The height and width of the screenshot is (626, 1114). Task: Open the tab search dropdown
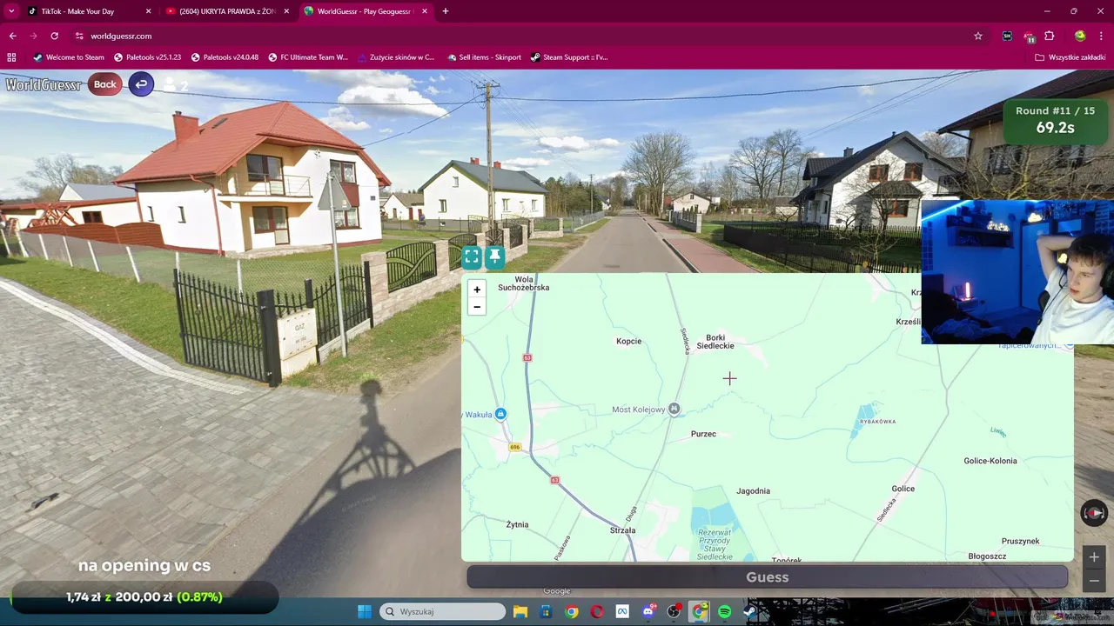(x=11, y=11)
